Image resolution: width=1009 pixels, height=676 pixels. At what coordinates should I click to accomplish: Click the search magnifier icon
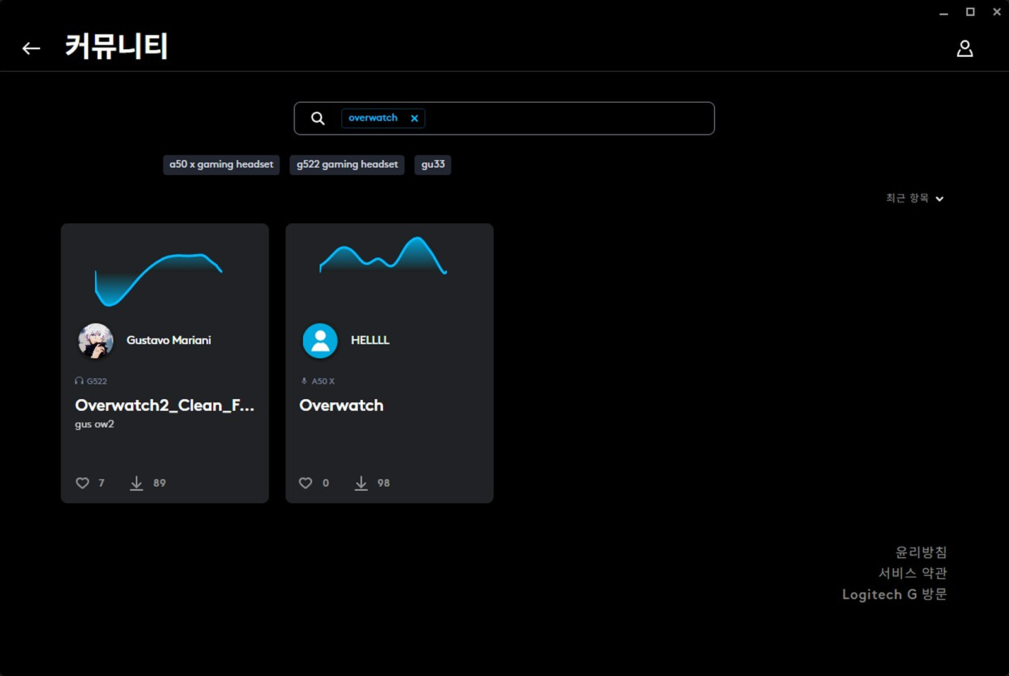coord(318,119)
